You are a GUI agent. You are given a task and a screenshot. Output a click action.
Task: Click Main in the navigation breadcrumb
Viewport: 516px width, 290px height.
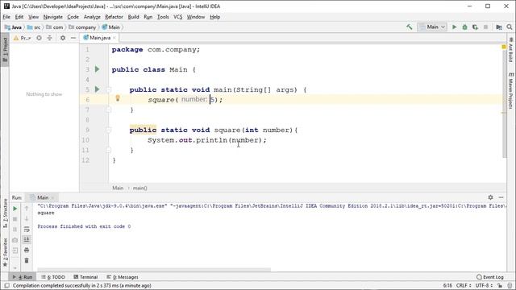tap(111, 27)
